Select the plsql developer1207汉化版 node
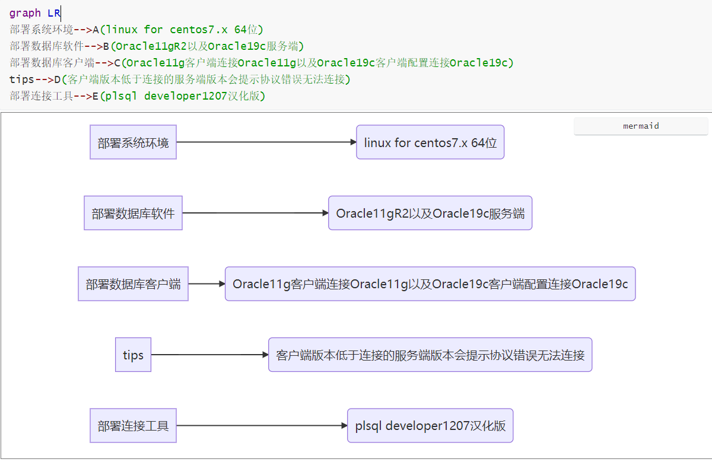 click(x=430, y=426)
